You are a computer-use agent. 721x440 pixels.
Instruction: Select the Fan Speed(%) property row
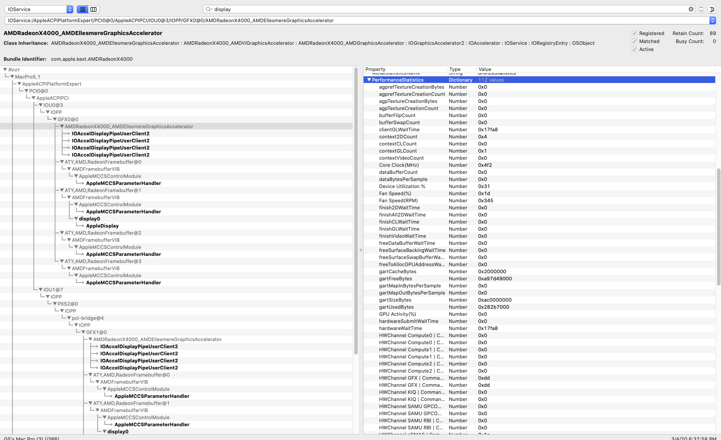coord(539,193)
